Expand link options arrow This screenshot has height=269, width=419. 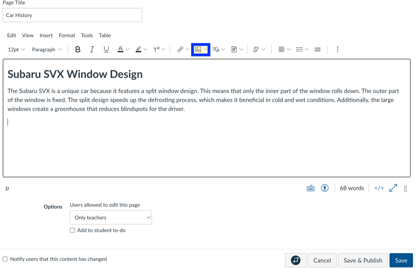point(187,50)
